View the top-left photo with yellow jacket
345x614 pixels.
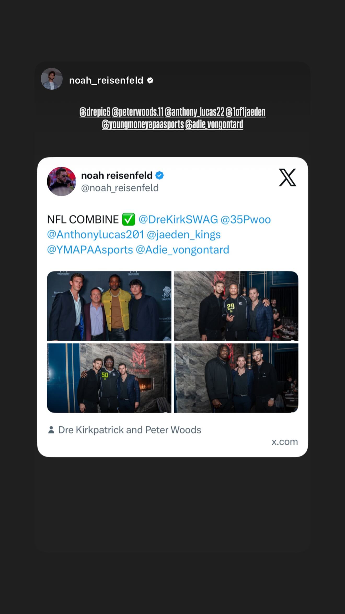(x=109, y=306)
